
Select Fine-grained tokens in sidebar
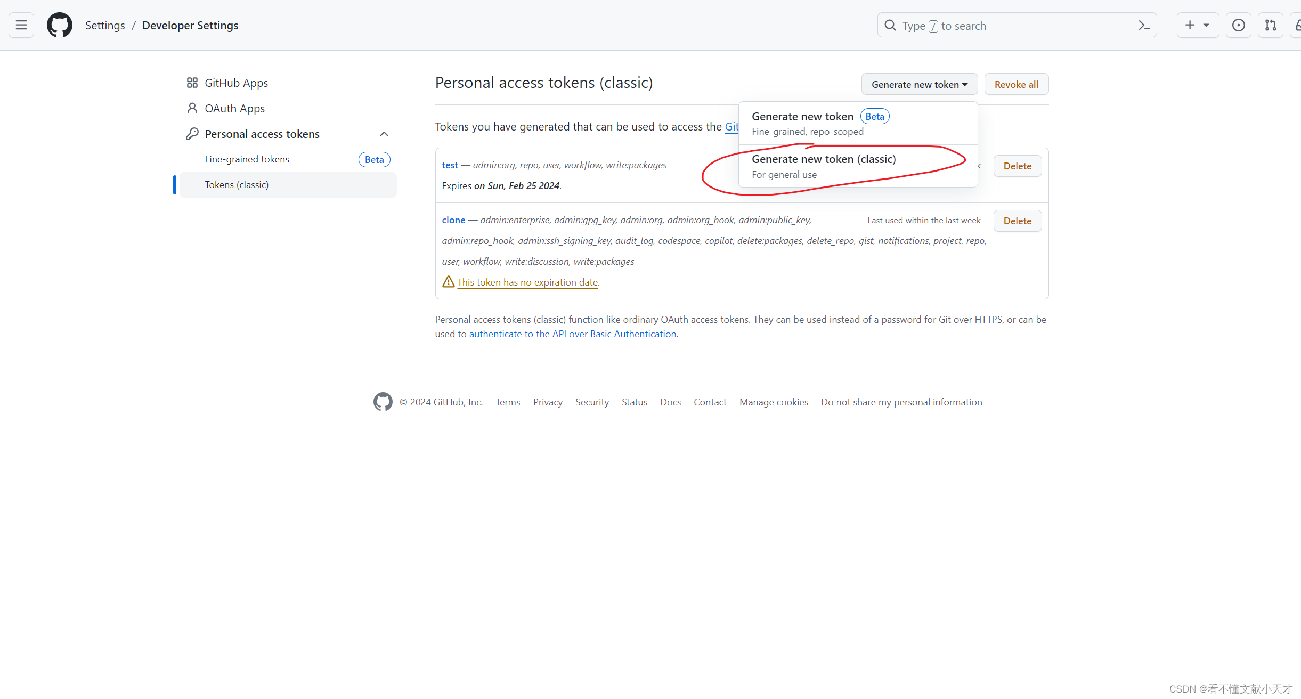pos(247,159)
